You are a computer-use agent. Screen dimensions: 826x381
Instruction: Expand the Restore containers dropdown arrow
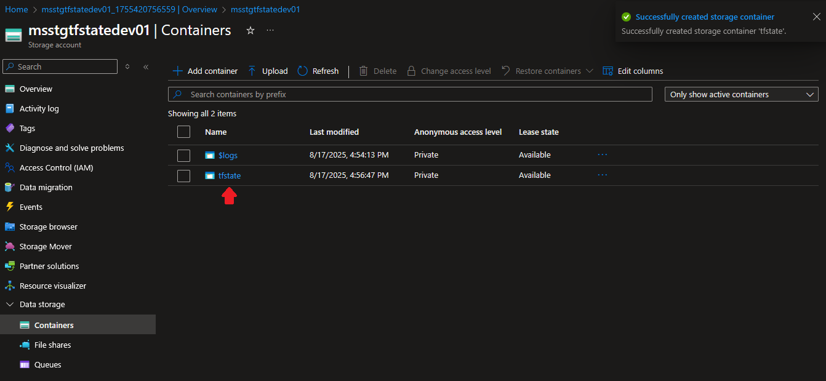click(x=589, y=71)
